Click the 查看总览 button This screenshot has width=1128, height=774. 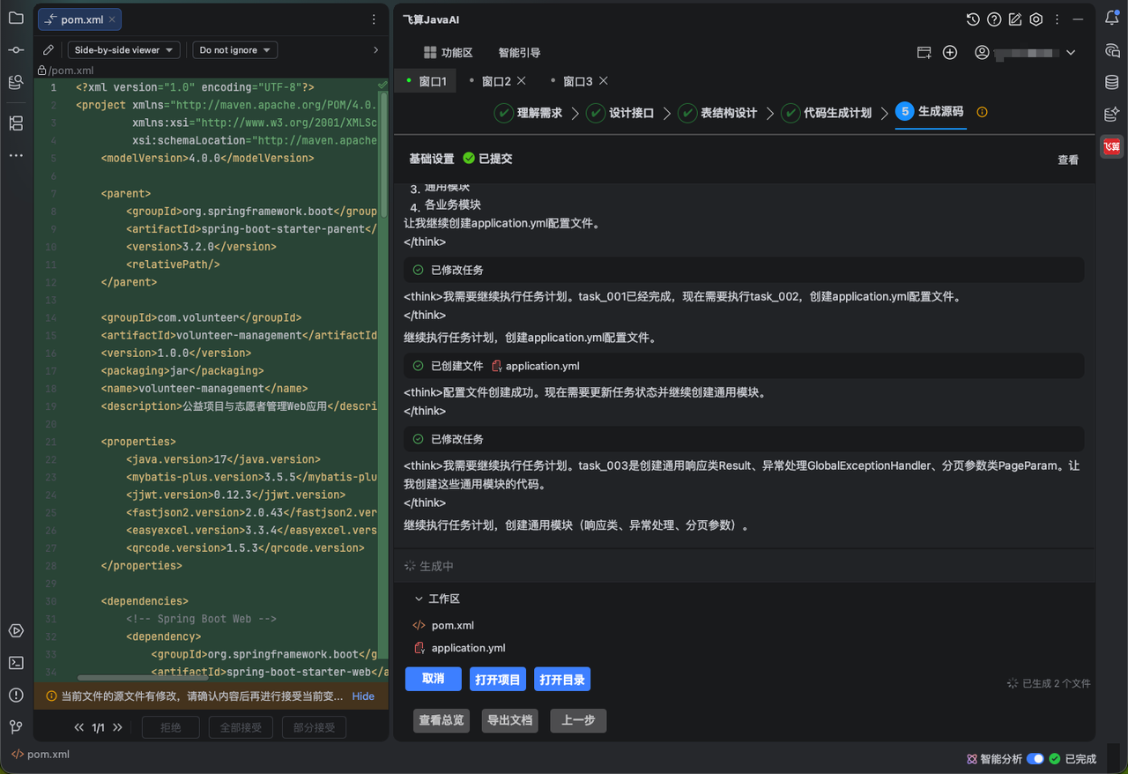coord(442,720)
